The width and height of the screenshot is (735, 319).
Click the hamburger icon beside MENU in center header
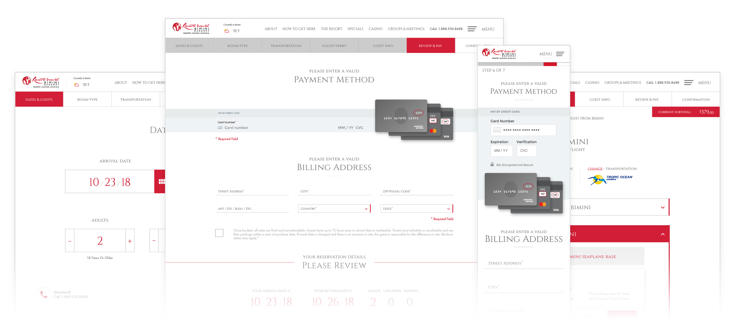[472, 29]
